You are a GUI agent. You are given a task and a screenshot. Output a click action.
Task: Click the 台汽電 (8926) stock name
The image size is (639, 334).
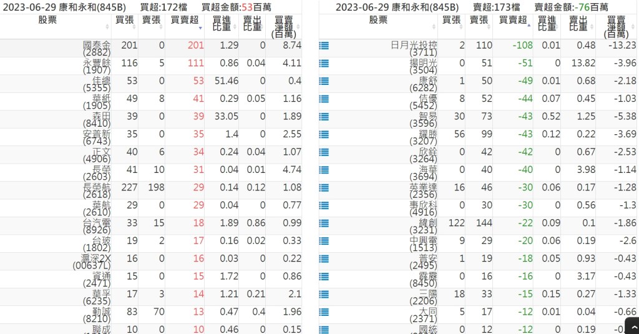click(96, 226)
